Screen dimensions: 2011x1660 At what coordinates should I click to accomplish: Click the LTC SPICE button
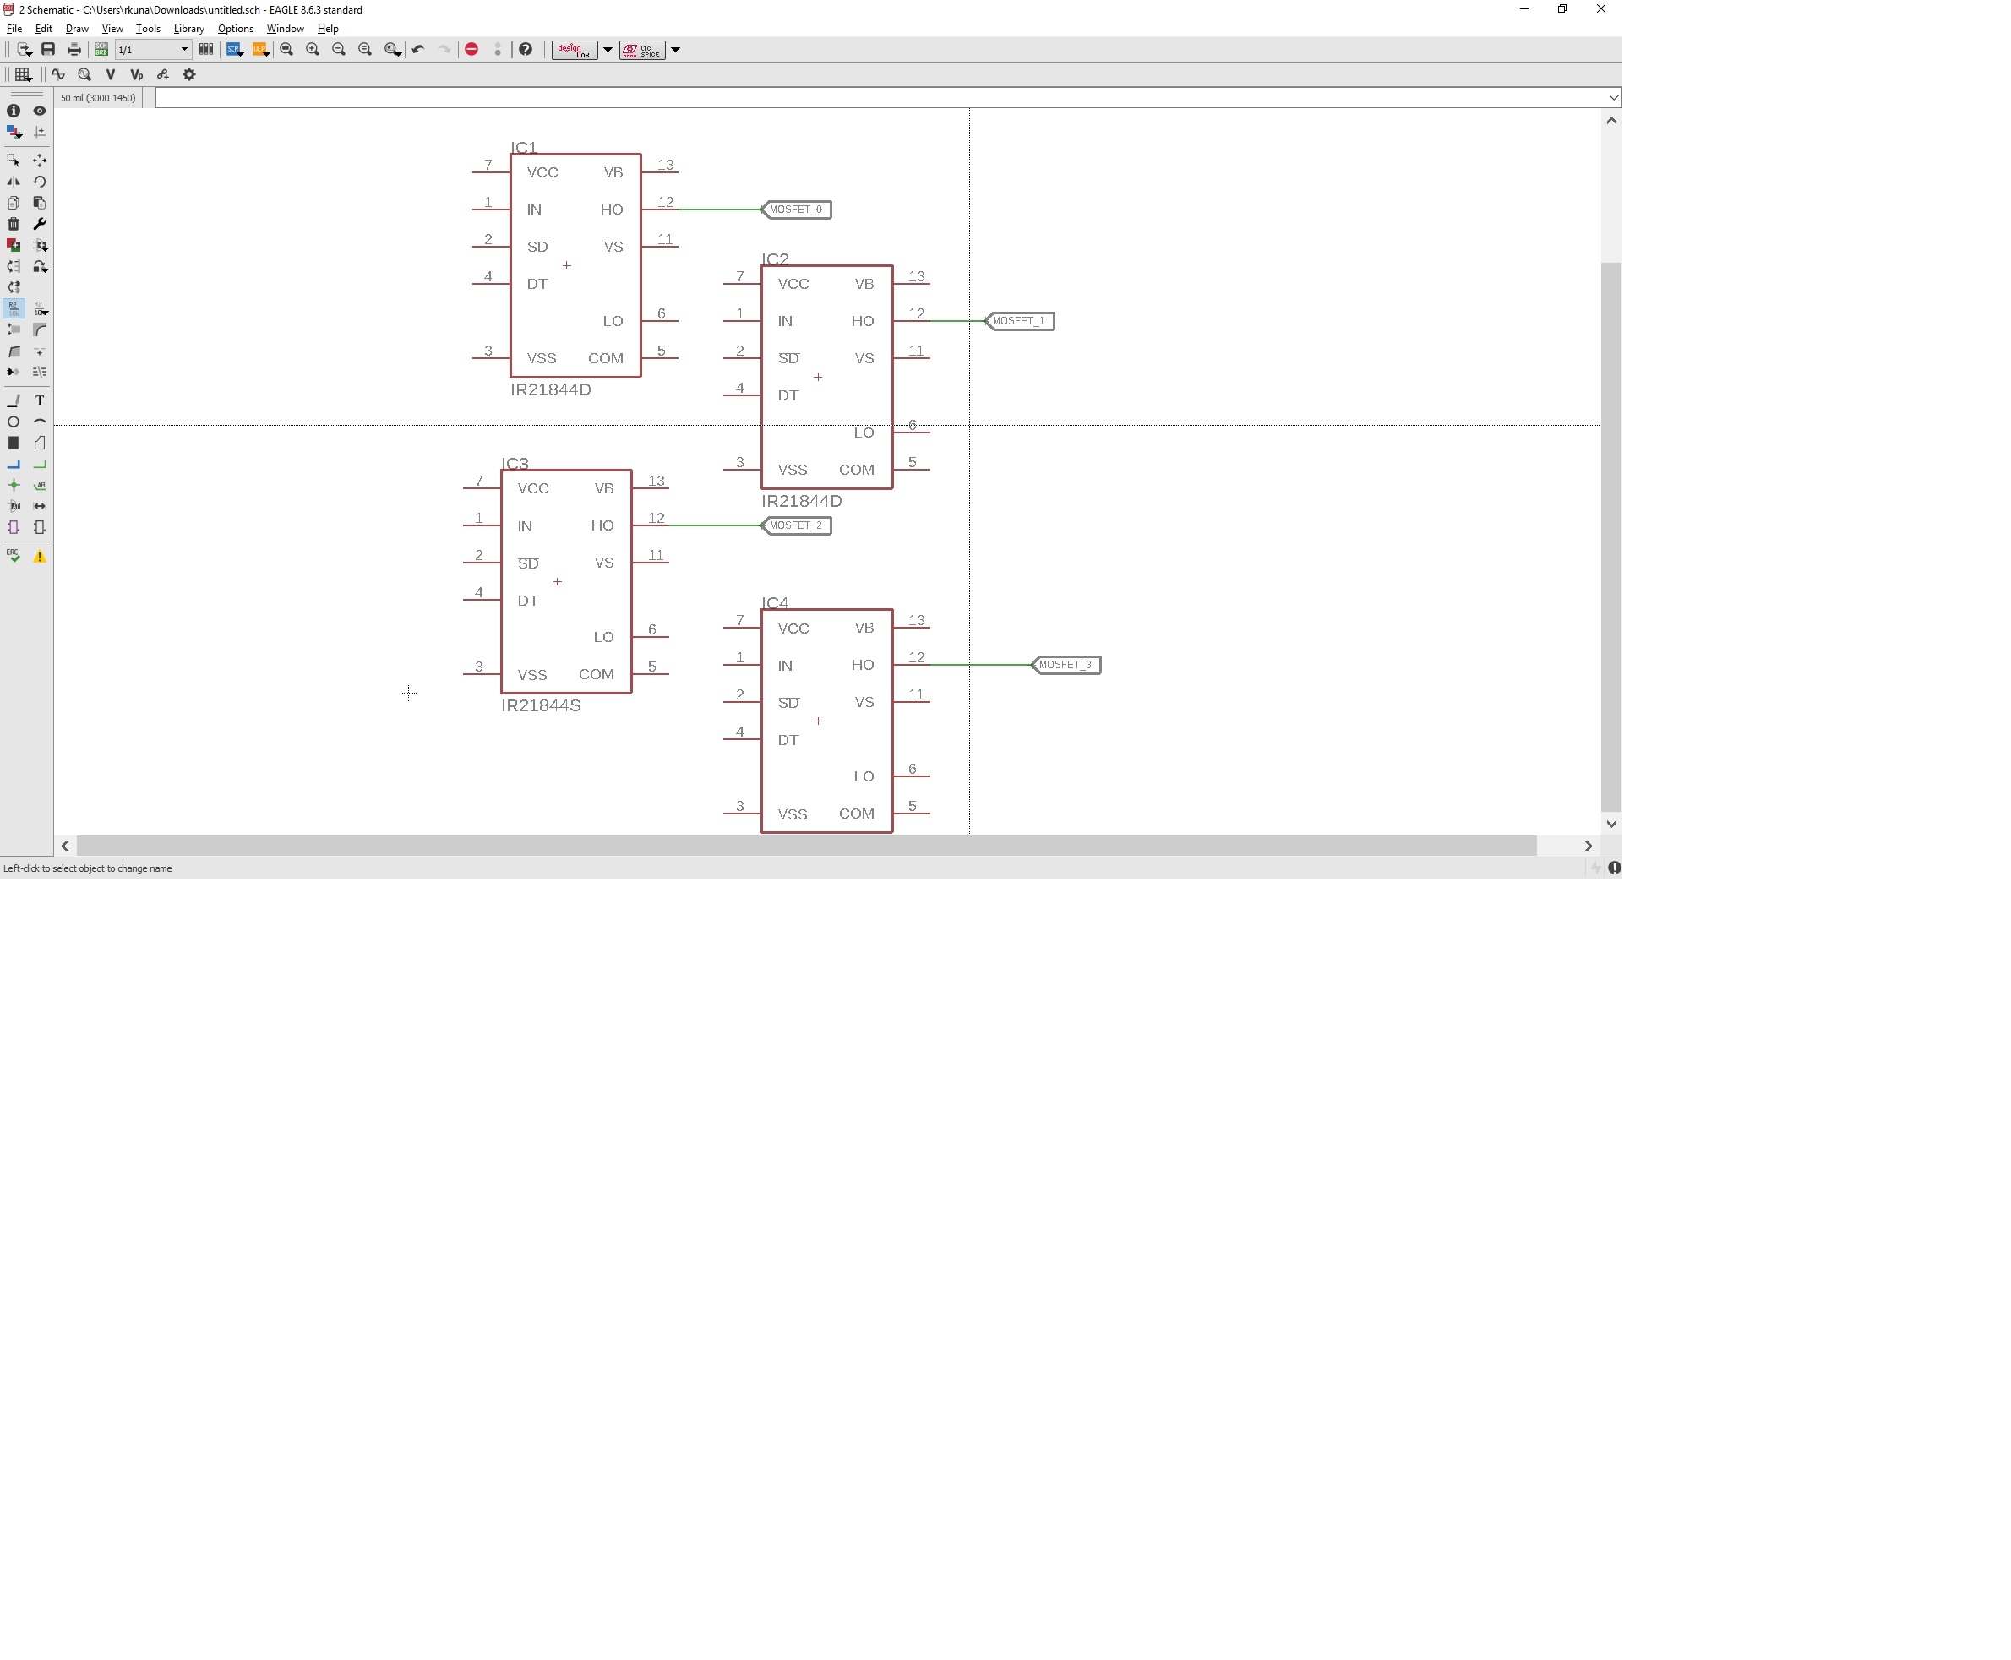click(641, 50)
